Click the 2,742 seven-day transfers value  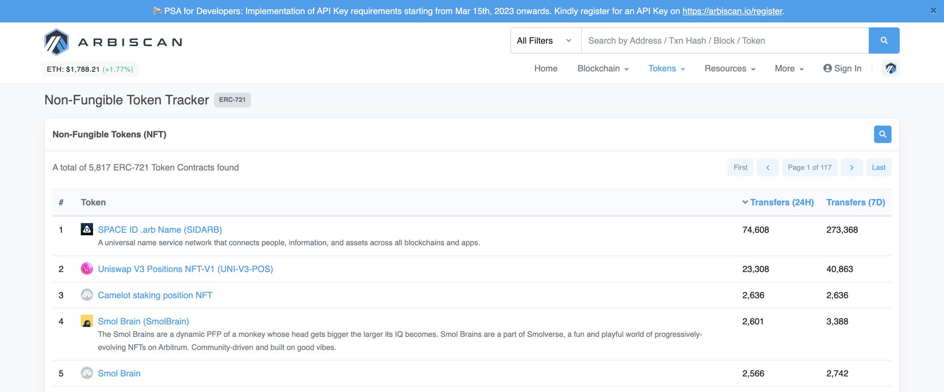(837, 373)
